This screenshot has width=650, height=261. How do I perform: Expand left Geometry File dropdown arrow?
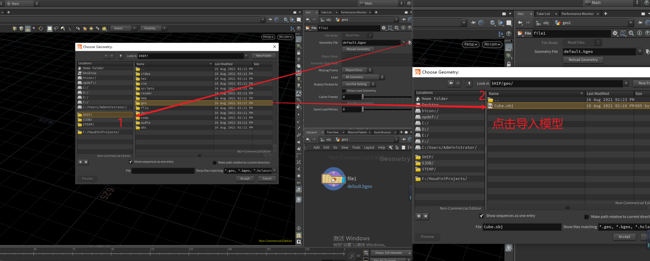403,43
